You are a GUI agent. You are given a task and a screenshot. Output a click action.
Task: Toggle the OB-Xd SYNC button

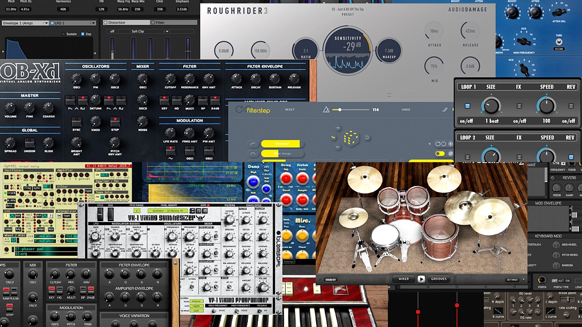[x=76, y=122]
